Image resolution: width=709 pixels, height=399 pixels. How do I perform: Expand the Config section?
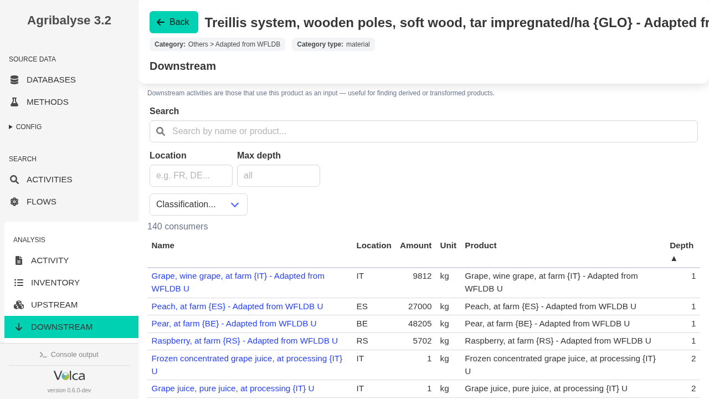coord(25,127)
